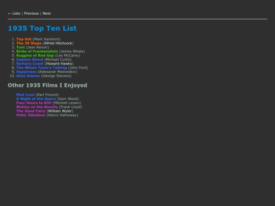
Task: Open Bride of Frankenstein link
Action: click(37, 51)
